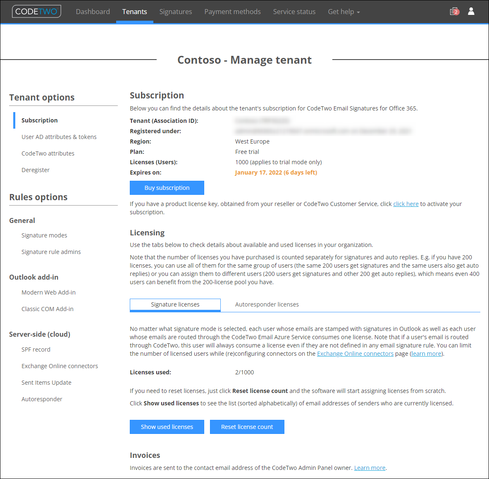
Task: Click the 'Tenant options' sidebar heading
Action: pos(42,97)
